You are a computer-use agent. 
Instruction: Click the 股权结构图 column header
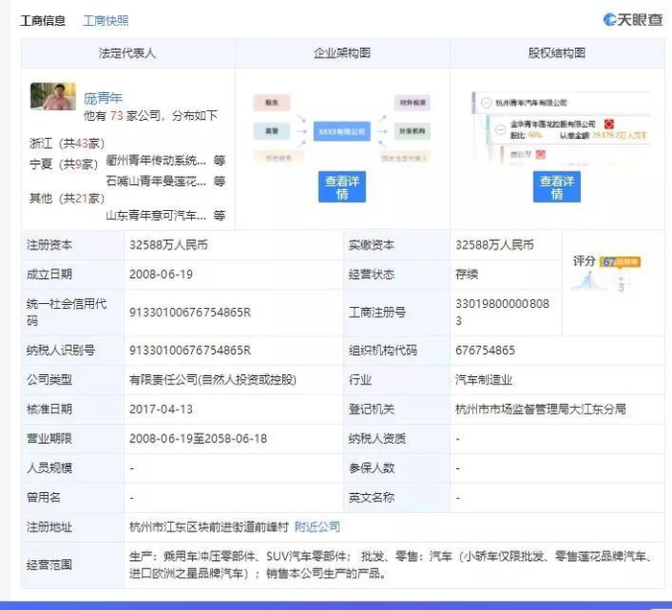point(557,53)
